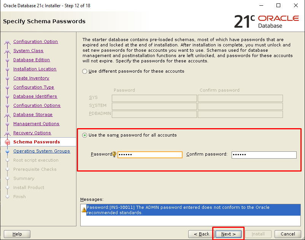Go back with the Back button
Viewport: 305px width, 240px height.
click(x=201, y=234)
